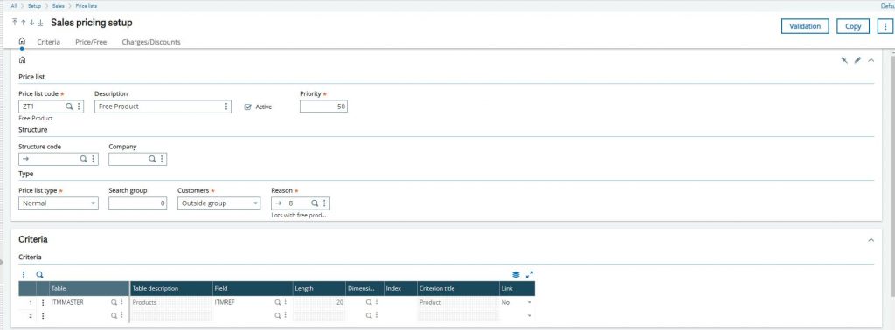This screenshot has width=895, height=330.
Task: Click the home icon beside Criteria tab
Action: click(x=22, y=41)
